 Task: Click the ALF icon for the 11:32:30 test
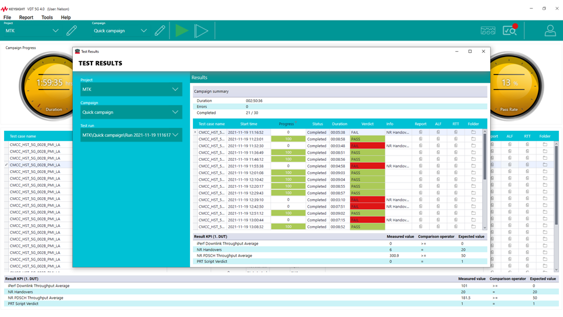[438, 146]
